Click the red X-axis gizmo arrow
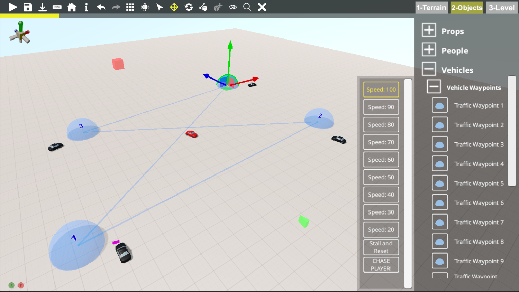 click(255, 79)
